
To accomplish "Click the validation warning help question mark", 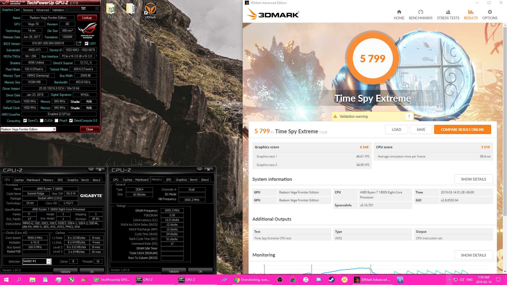I will click(x=409, y=116).
